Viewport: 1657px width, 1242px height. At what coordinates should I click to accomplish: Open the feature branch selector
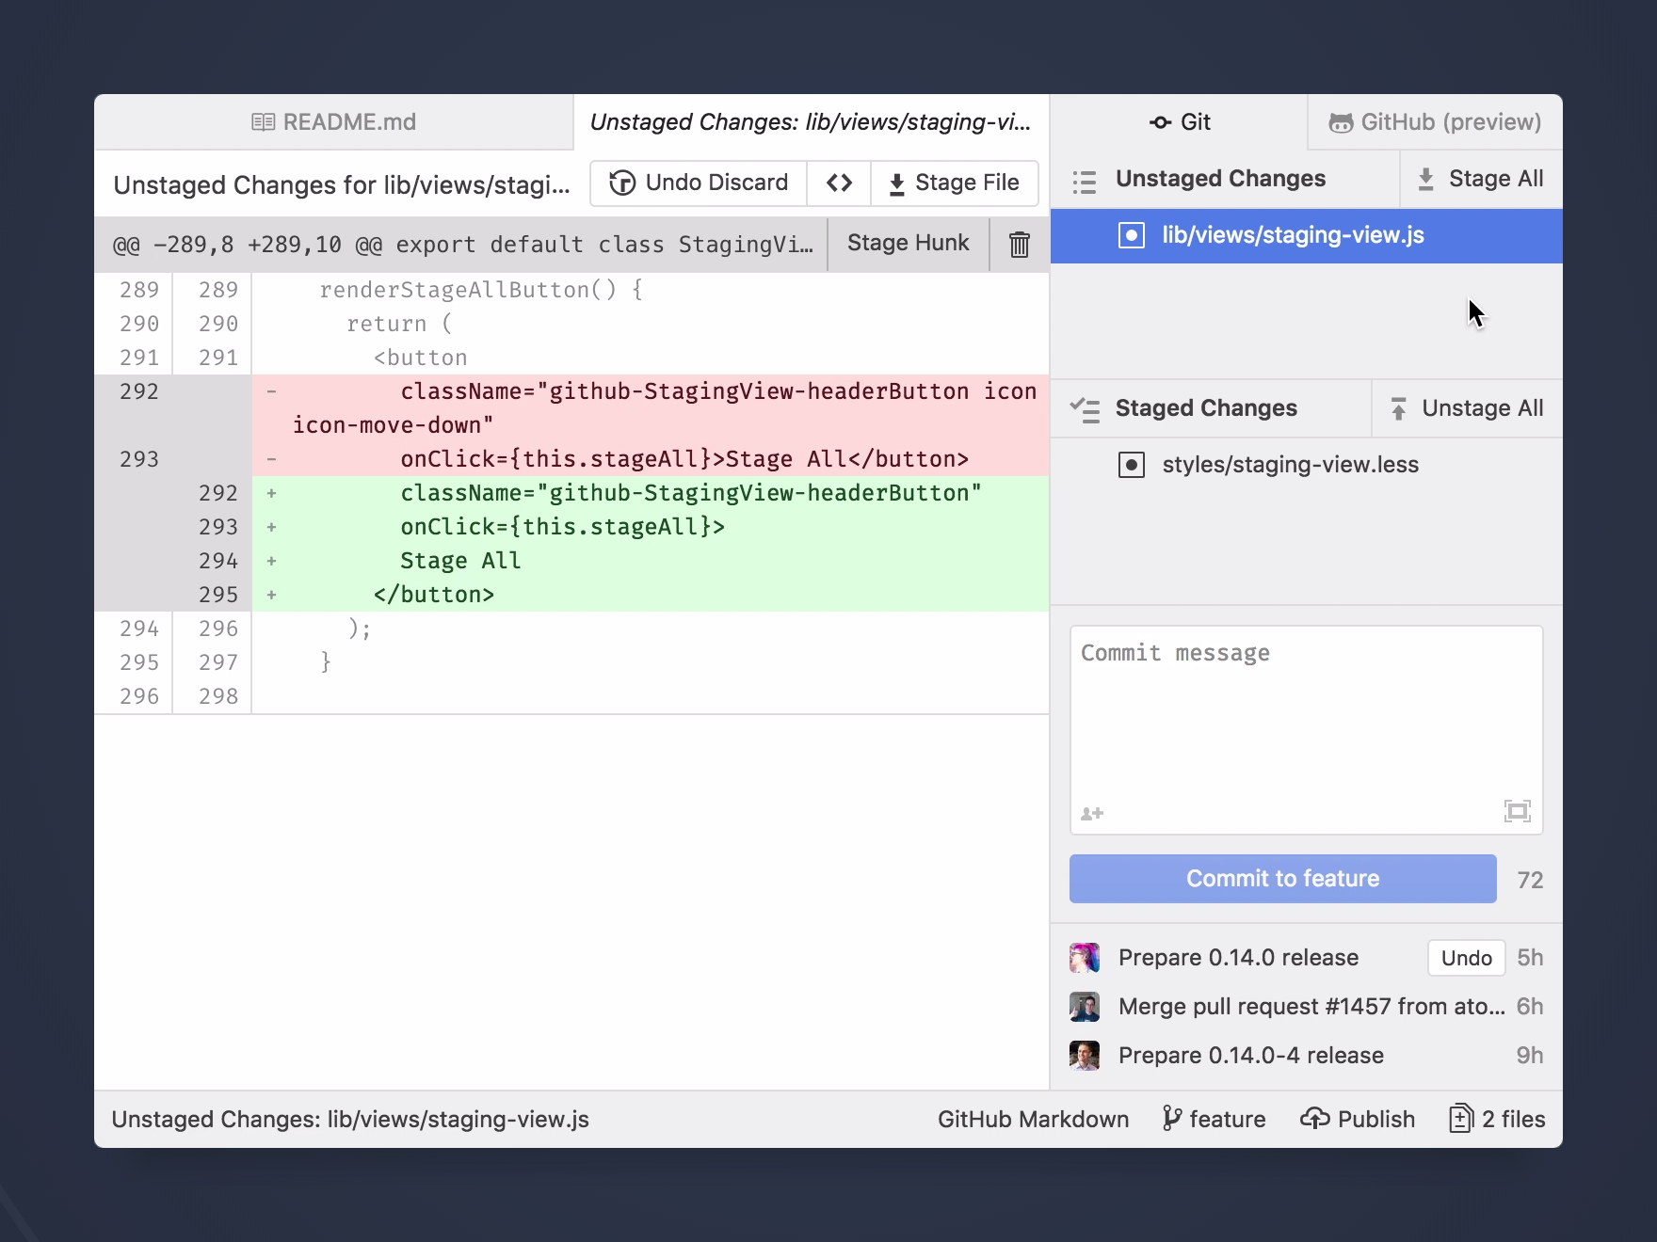coord(1214,1120)
